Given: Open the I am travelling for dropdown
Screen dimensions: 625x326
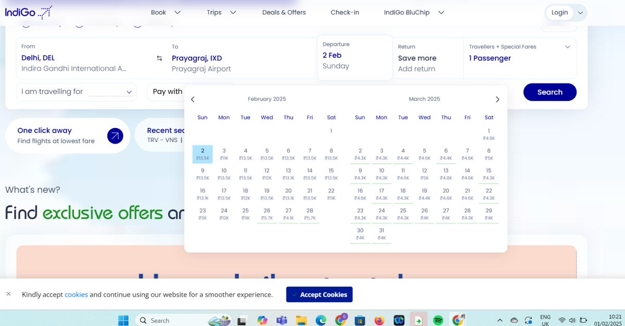Looking at the screenshot, I should (x=76, y=92).
